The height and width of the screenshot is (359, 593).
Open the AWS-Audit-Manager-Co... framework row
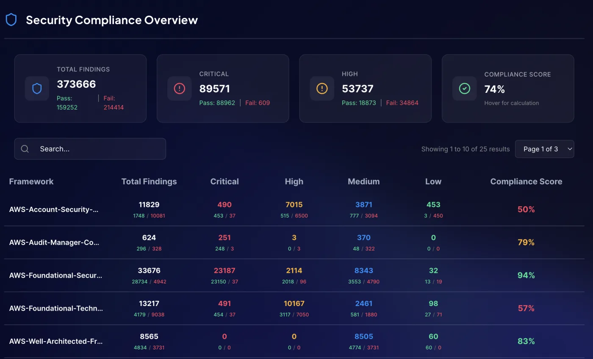294,242
